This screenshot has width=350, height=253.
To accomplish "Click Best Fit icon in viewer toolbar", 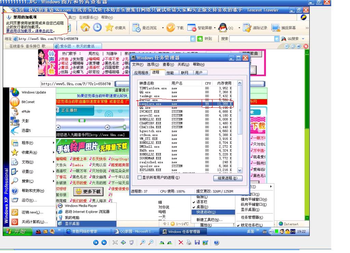I will click(115, 242).
